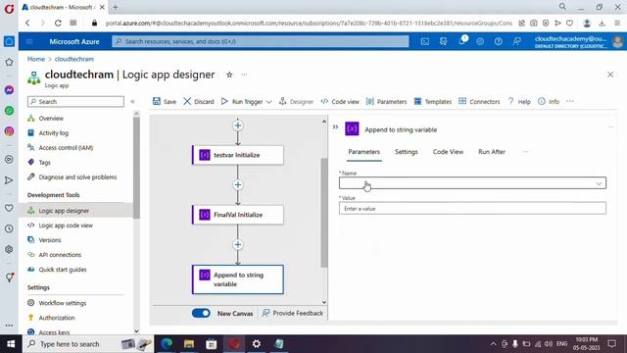Screen dimensions: 627x353
Task: Open Windows Settings gear in taskbar
Action: pyautogui.click(x=257, y=344)
